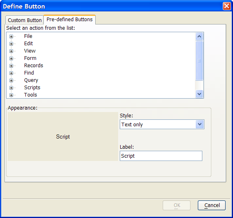Click into the Label text field
This screenshot has height=218, width=233.
click(x=161, y=156)
